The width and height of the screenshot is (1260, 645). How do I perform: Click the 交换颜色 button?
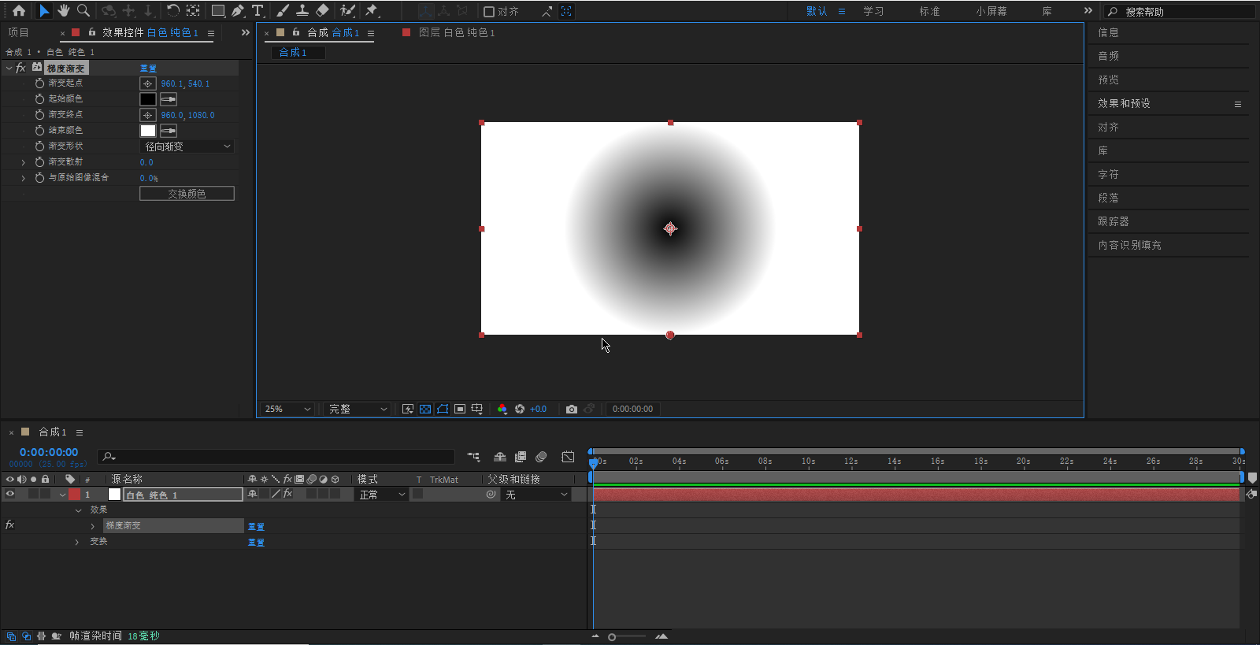click(x=187, y=194)
